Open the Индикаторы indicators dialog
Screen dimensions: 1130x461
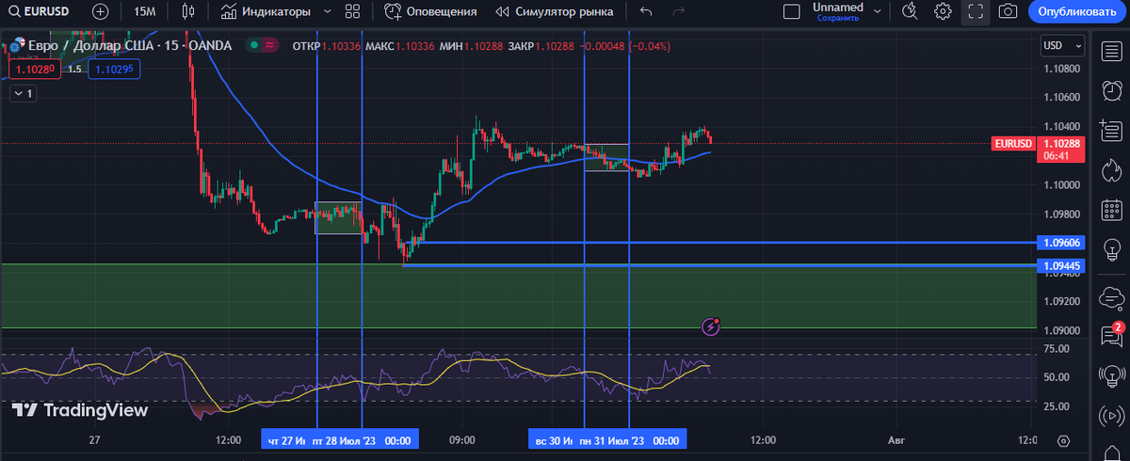tap(266, 11)
